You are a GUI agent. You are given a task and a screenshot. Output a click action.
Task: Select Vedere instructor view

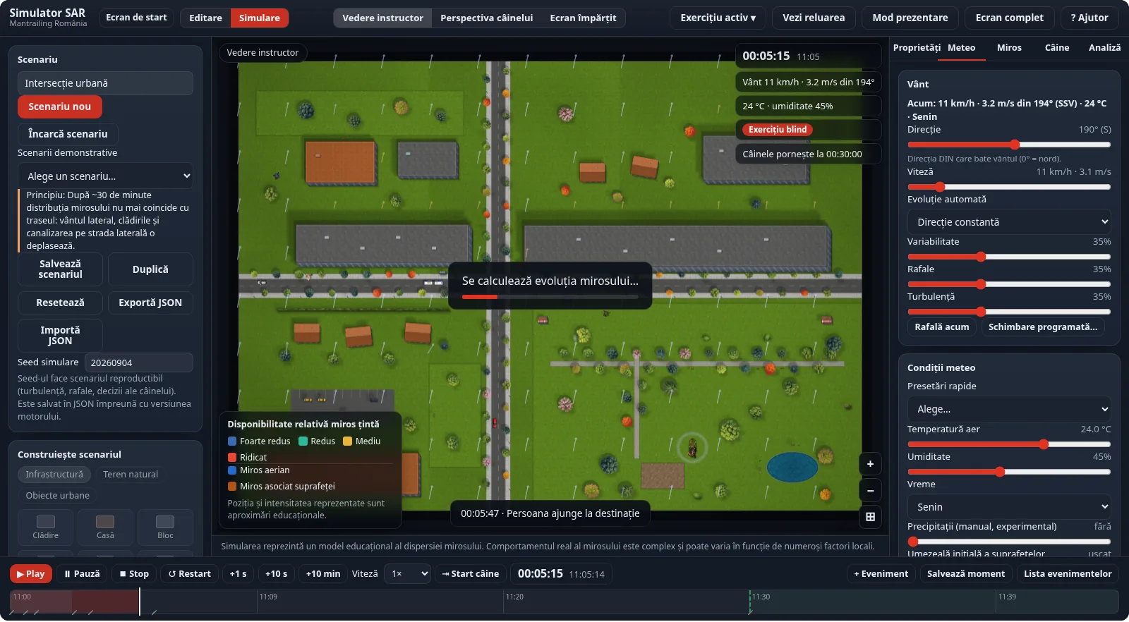(x=382, y=18)
